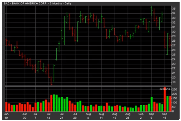Click the 'millions' volume unit label

165,89
